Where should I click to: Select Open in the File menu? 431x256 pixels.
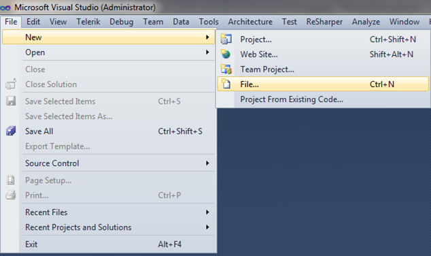108,52
